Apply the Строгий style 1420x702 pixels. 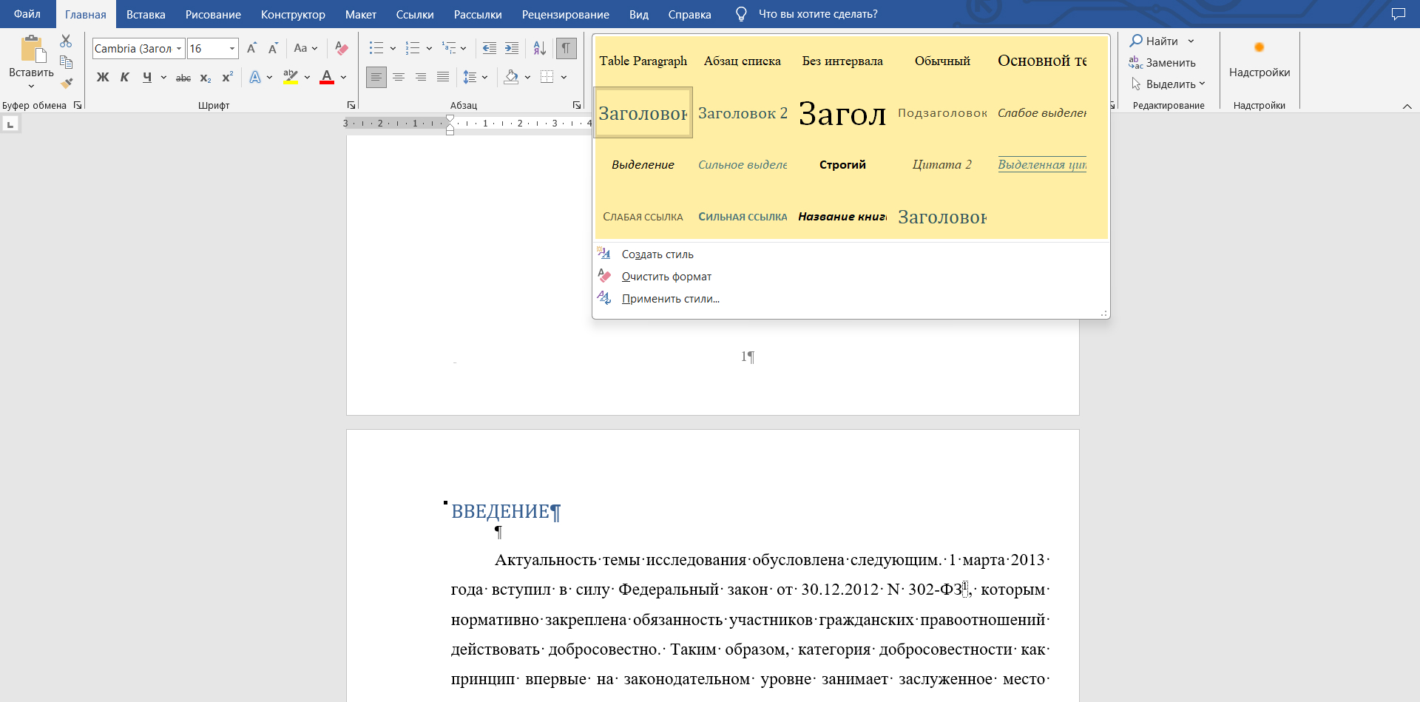[842, 165]
